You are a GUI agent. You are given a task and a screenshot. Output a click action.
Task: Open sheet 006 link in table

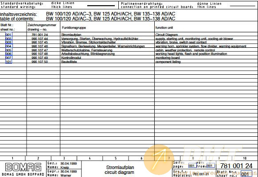[x=9, y=54]
